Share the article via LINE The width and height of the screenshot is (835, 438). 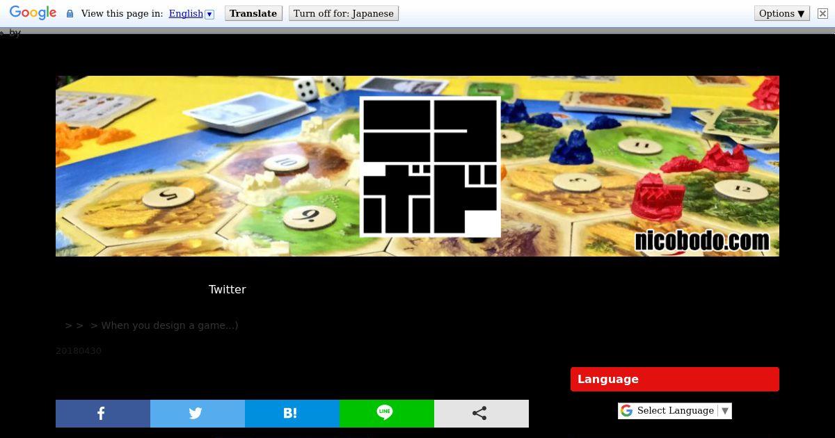(387, 414)
